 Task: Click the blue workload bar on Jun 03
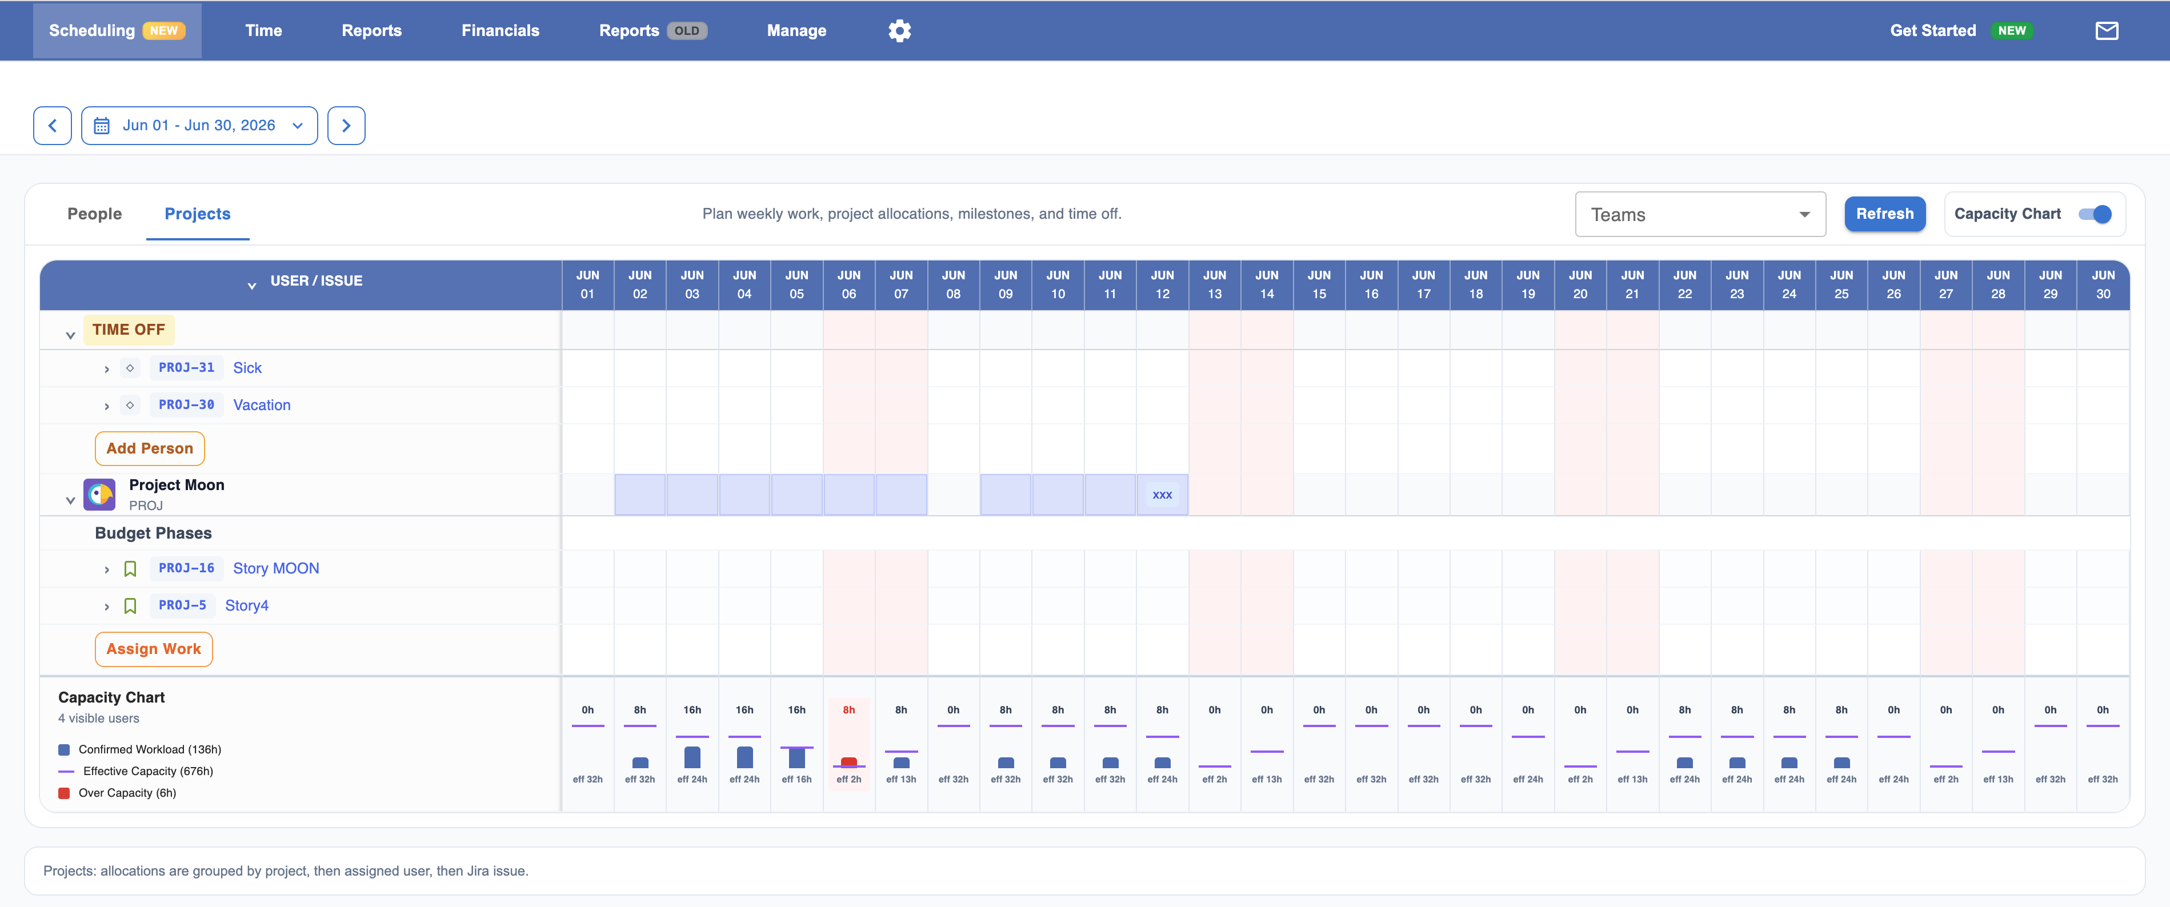pos(692,757)
